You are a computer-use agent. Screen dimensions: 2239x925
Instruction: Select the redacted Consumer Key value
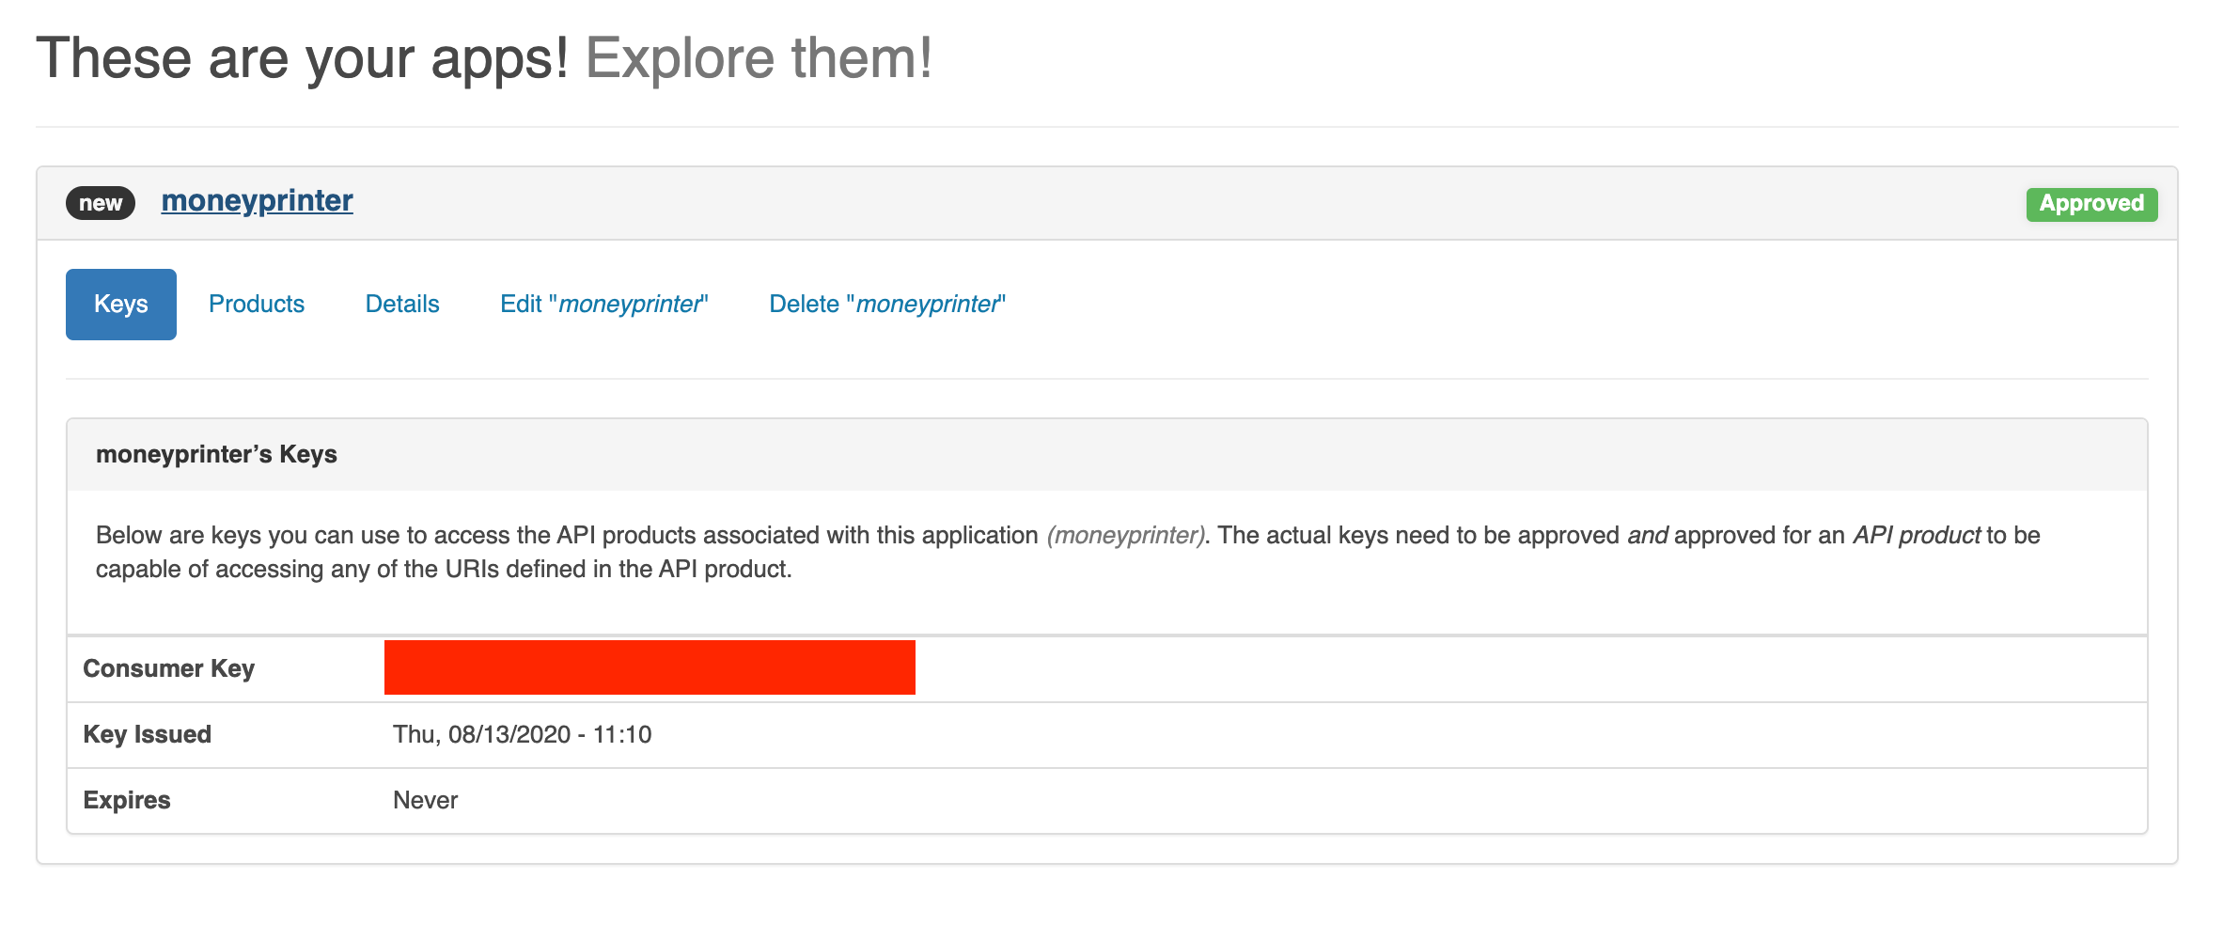pos(650,667)
